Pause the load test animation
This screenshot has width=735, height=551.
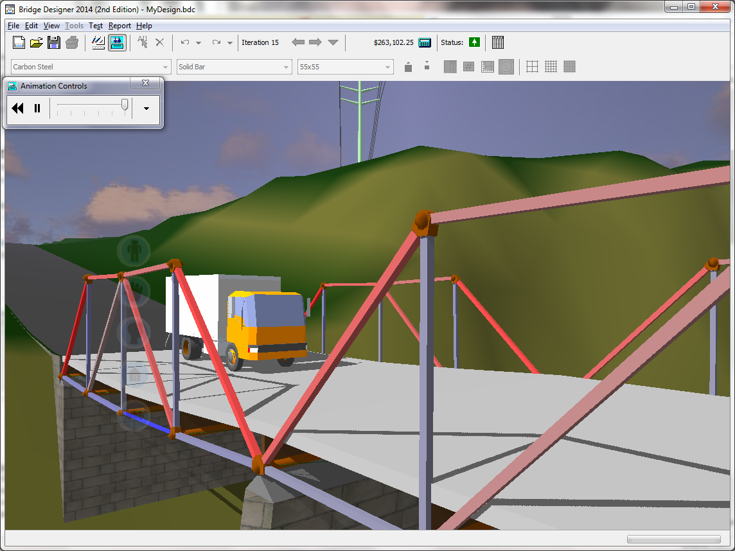[37, 109]
